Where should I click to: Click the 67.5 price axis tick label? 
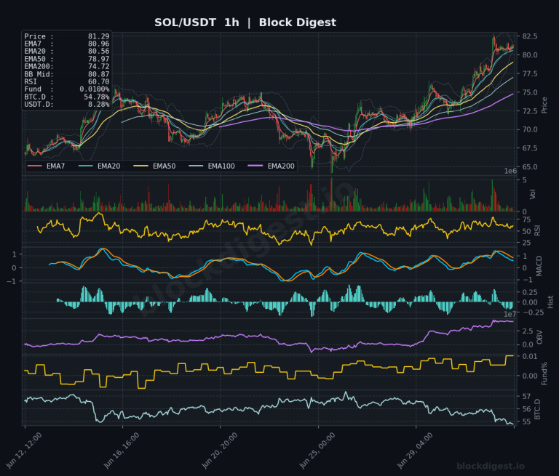pyautogui.click(x=530, y=148)
